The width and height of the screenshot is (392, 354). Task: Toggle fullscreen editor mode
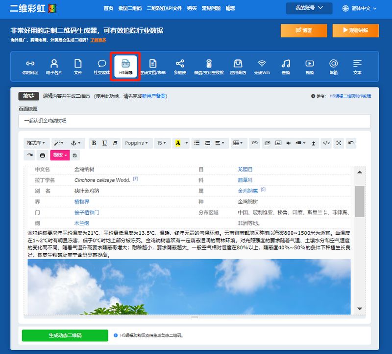click(339, 143)
